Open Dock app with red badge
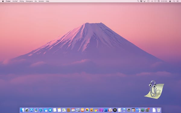Screen dimensions: 181x113 (x=147, y=110)
